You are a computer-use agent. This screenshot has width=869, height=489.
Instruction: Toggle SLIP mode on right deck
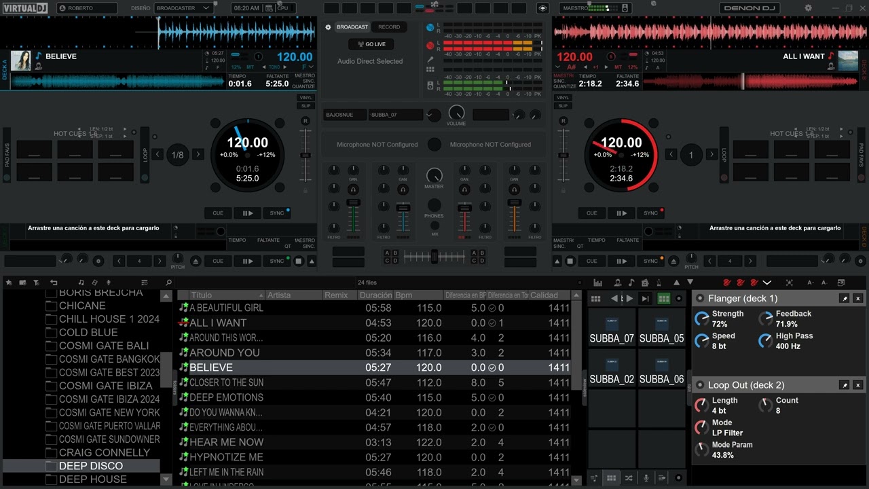click(563, 106)
